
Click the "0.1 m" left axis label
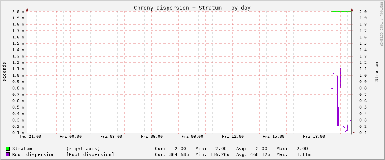point(18,133)
